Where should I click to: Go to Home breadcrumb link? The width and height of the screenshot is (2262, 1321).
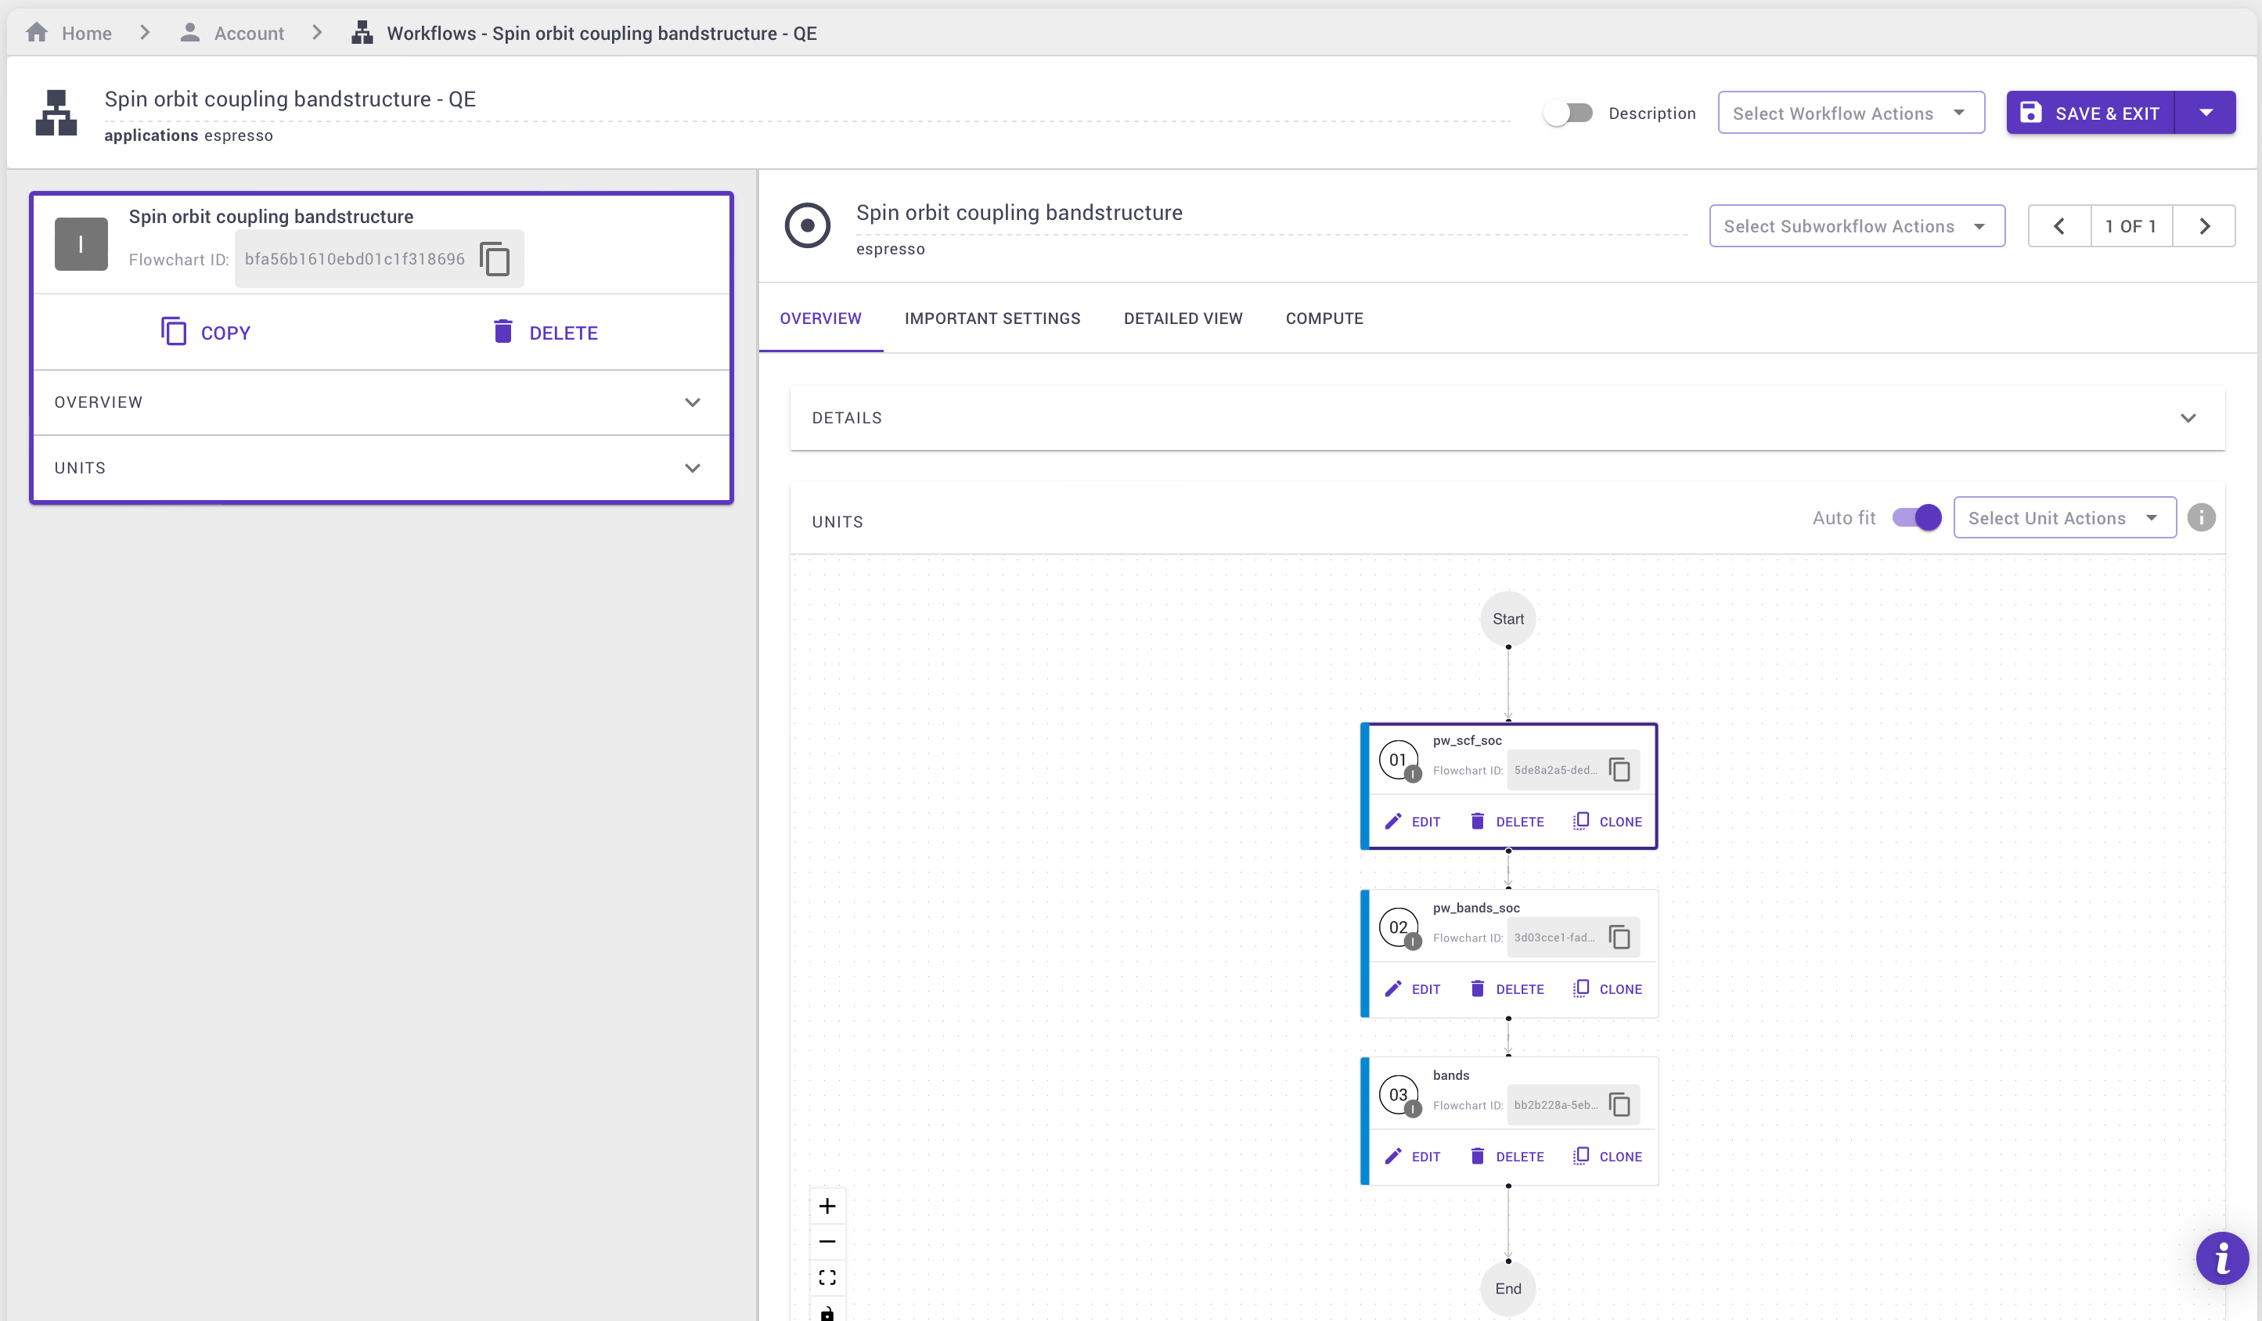click(86, 34)
